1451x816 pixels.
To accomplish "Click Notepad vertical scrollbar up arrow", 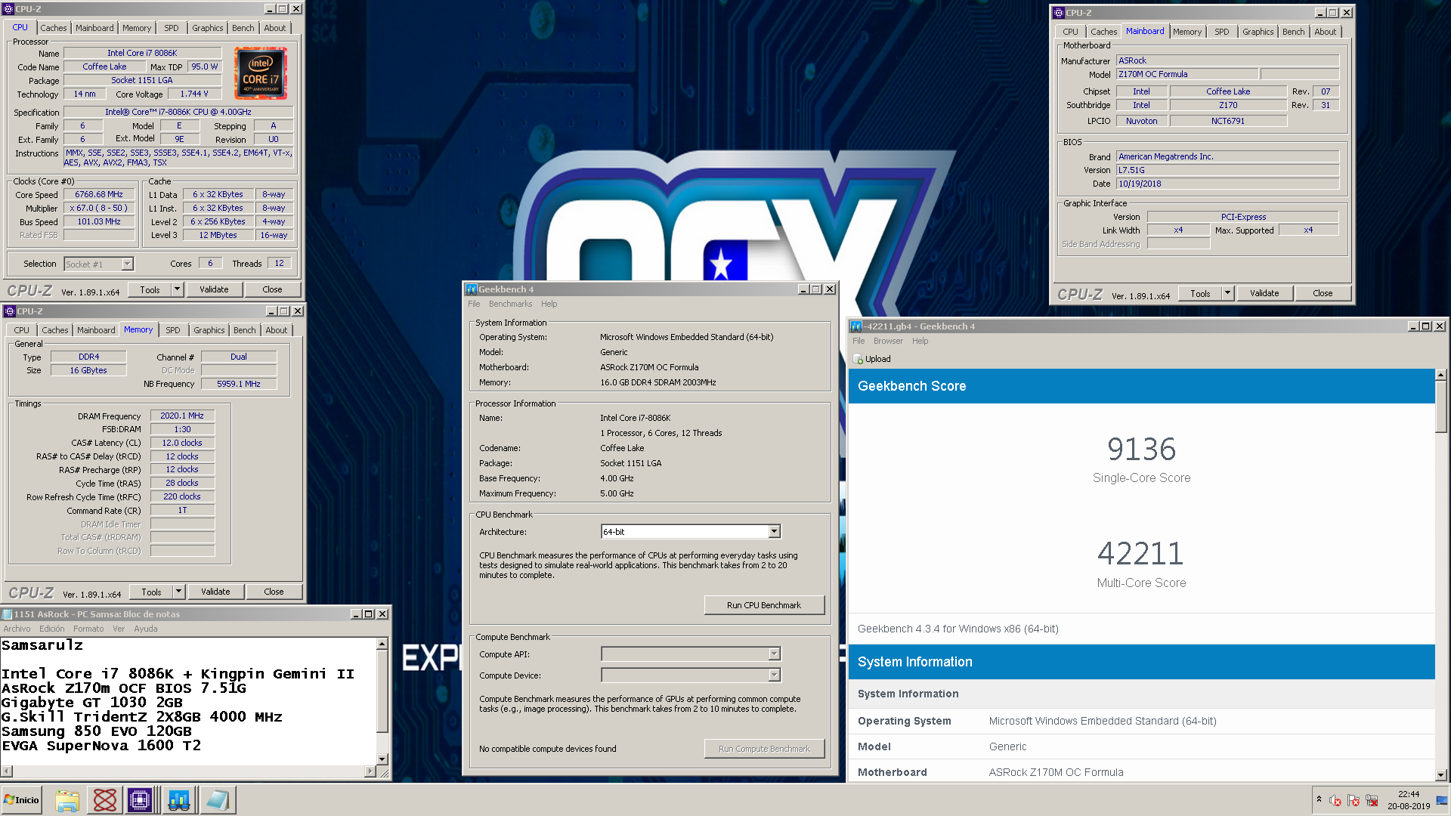I will tap(382, 644).
